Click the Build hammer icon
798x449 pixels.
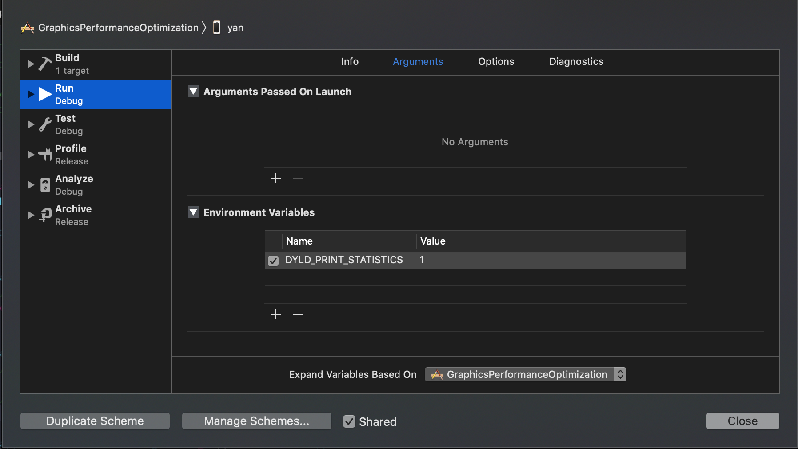tap(45, 64)
